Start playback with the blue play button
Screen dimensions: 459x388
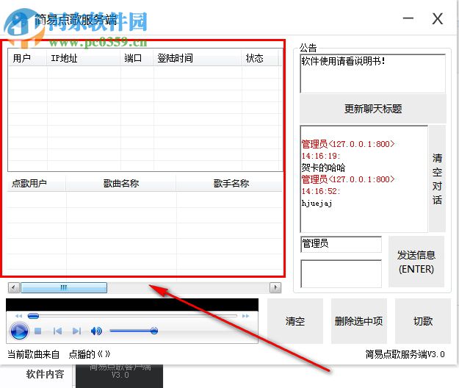click(19, 331)
